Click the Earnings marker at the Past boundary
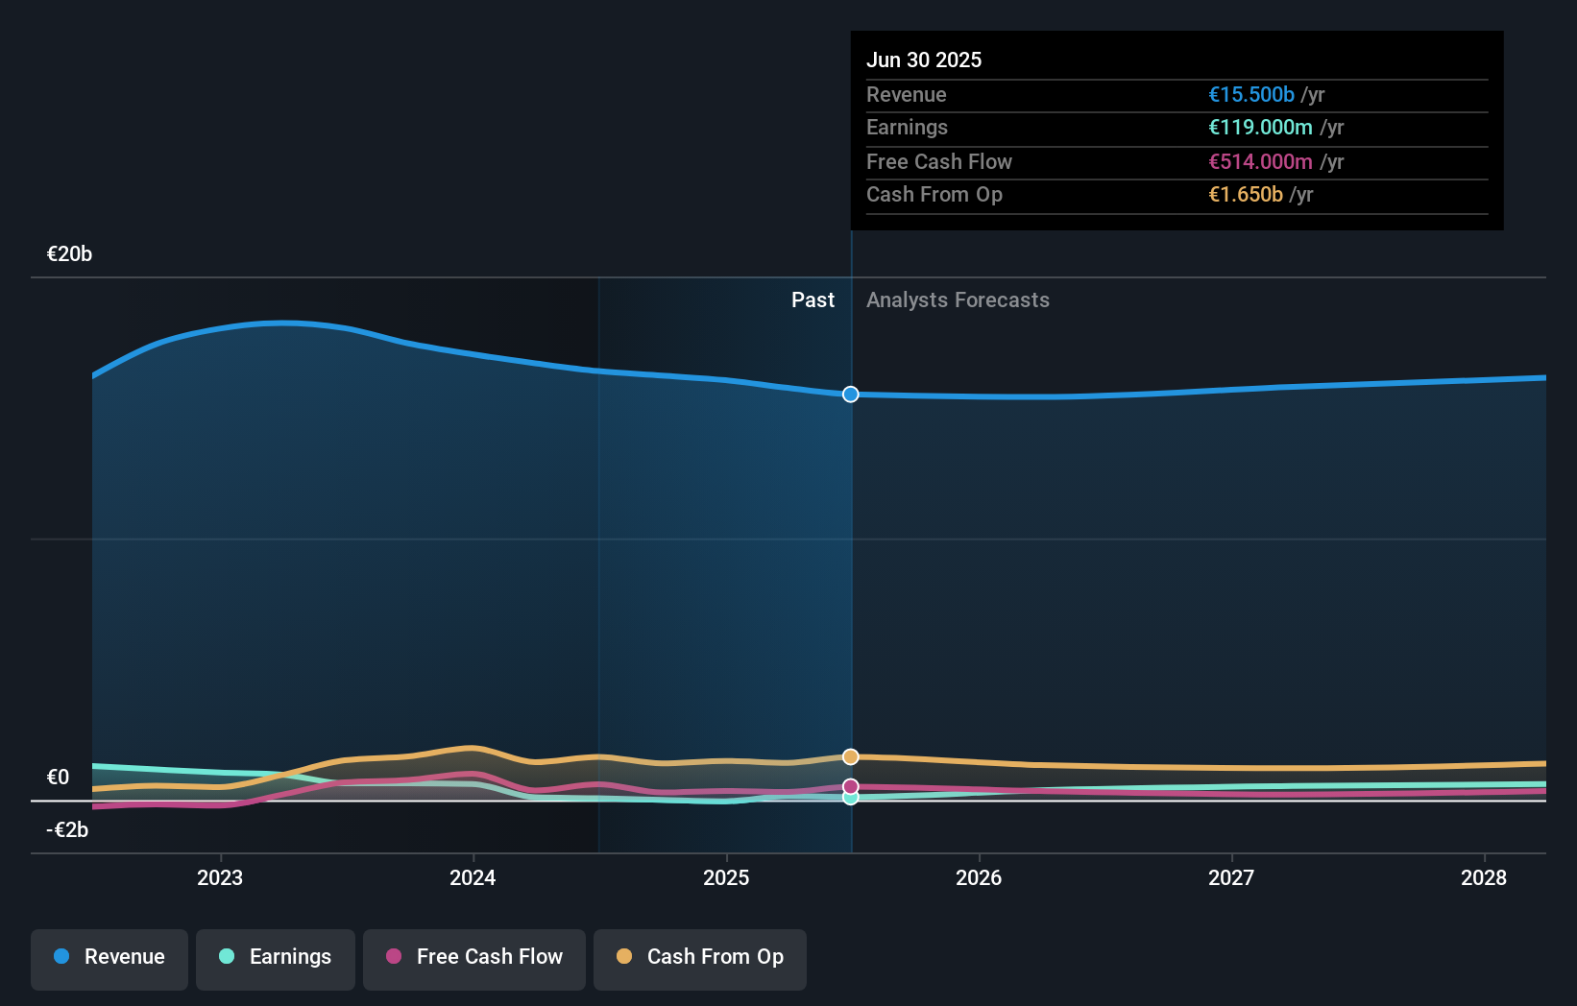Image resolution: width=1577 pixels, height=1006 pixels. point(850,798)
